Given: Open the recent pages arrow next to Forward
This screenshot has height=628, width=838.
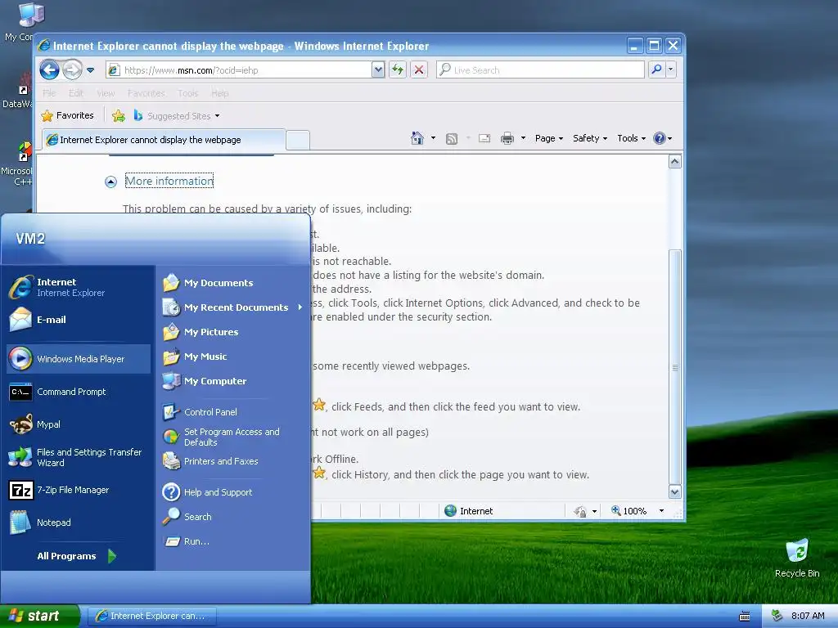Looking at the screenshot, I should (x=90, y=70).
